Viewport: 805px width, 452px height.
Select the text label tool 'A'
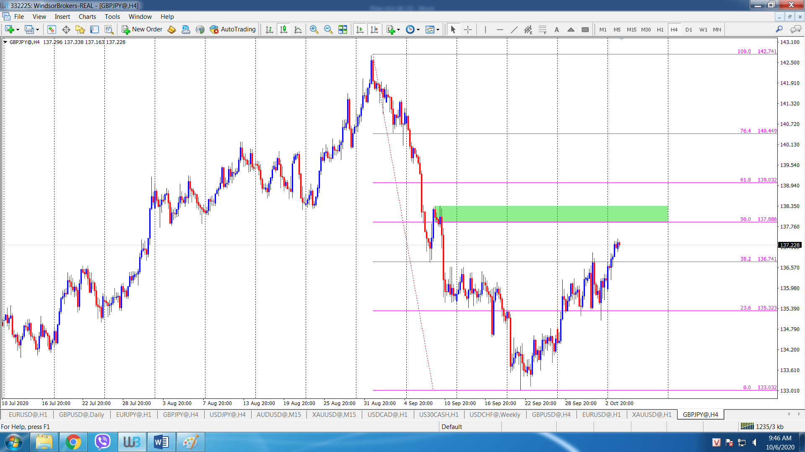(x=557, y=29)
